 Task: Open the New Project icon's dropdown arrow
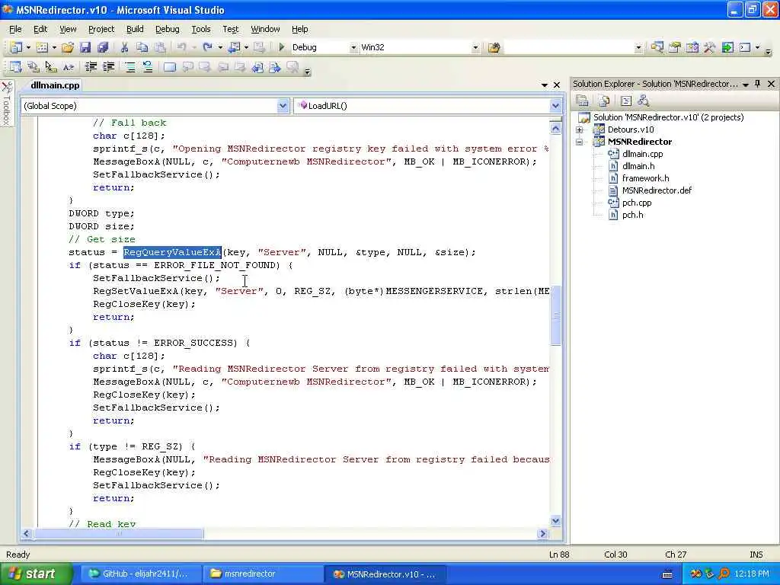pos(28,48)
